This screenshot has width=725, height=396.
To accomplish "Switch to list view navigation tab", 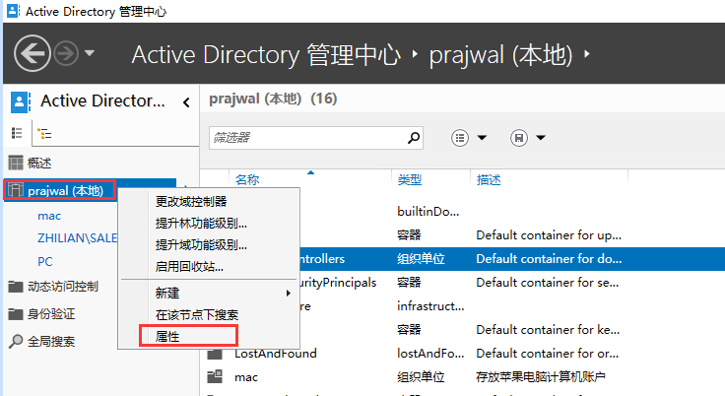I will pos(17,133).
